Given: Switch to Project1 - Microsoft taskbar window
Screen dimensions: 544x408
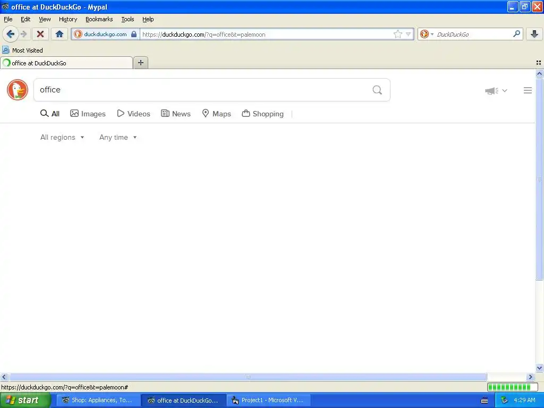Looking at the screenshot, I should 268,401.
